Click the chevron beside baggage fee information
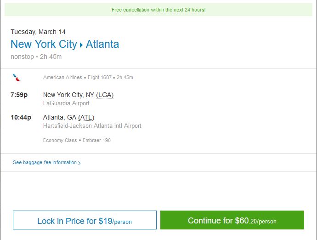The height and width of the screenshot is (240, 317). coord(79,163)
